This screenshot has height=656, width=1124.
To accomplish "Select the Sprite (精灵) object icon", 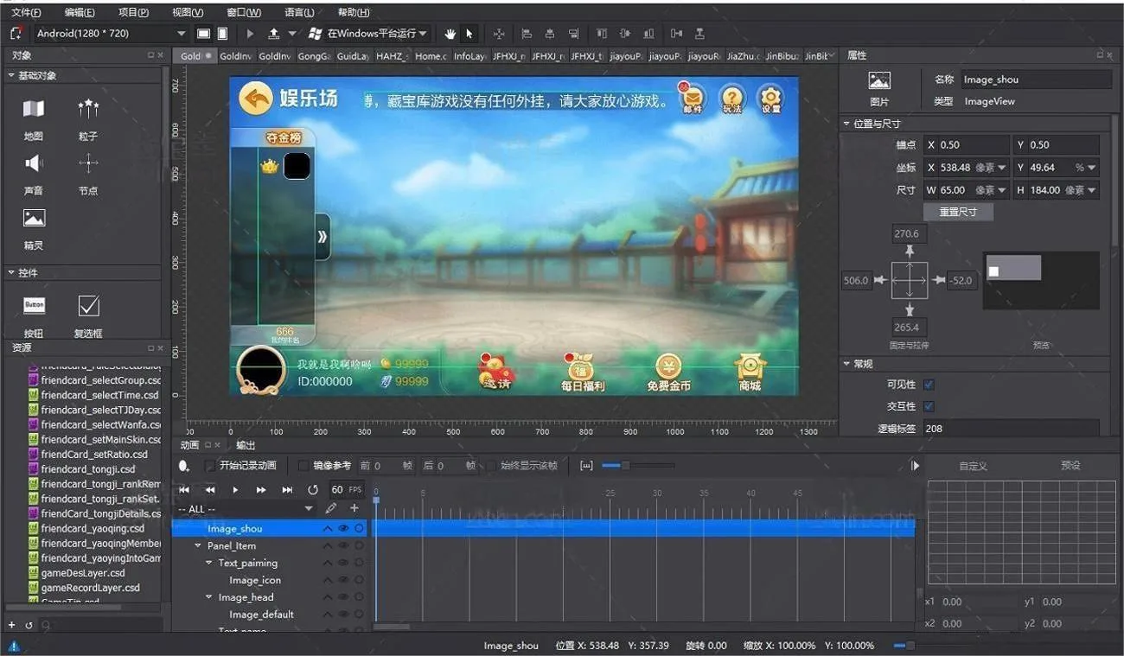I will click(x=34, y=218).
